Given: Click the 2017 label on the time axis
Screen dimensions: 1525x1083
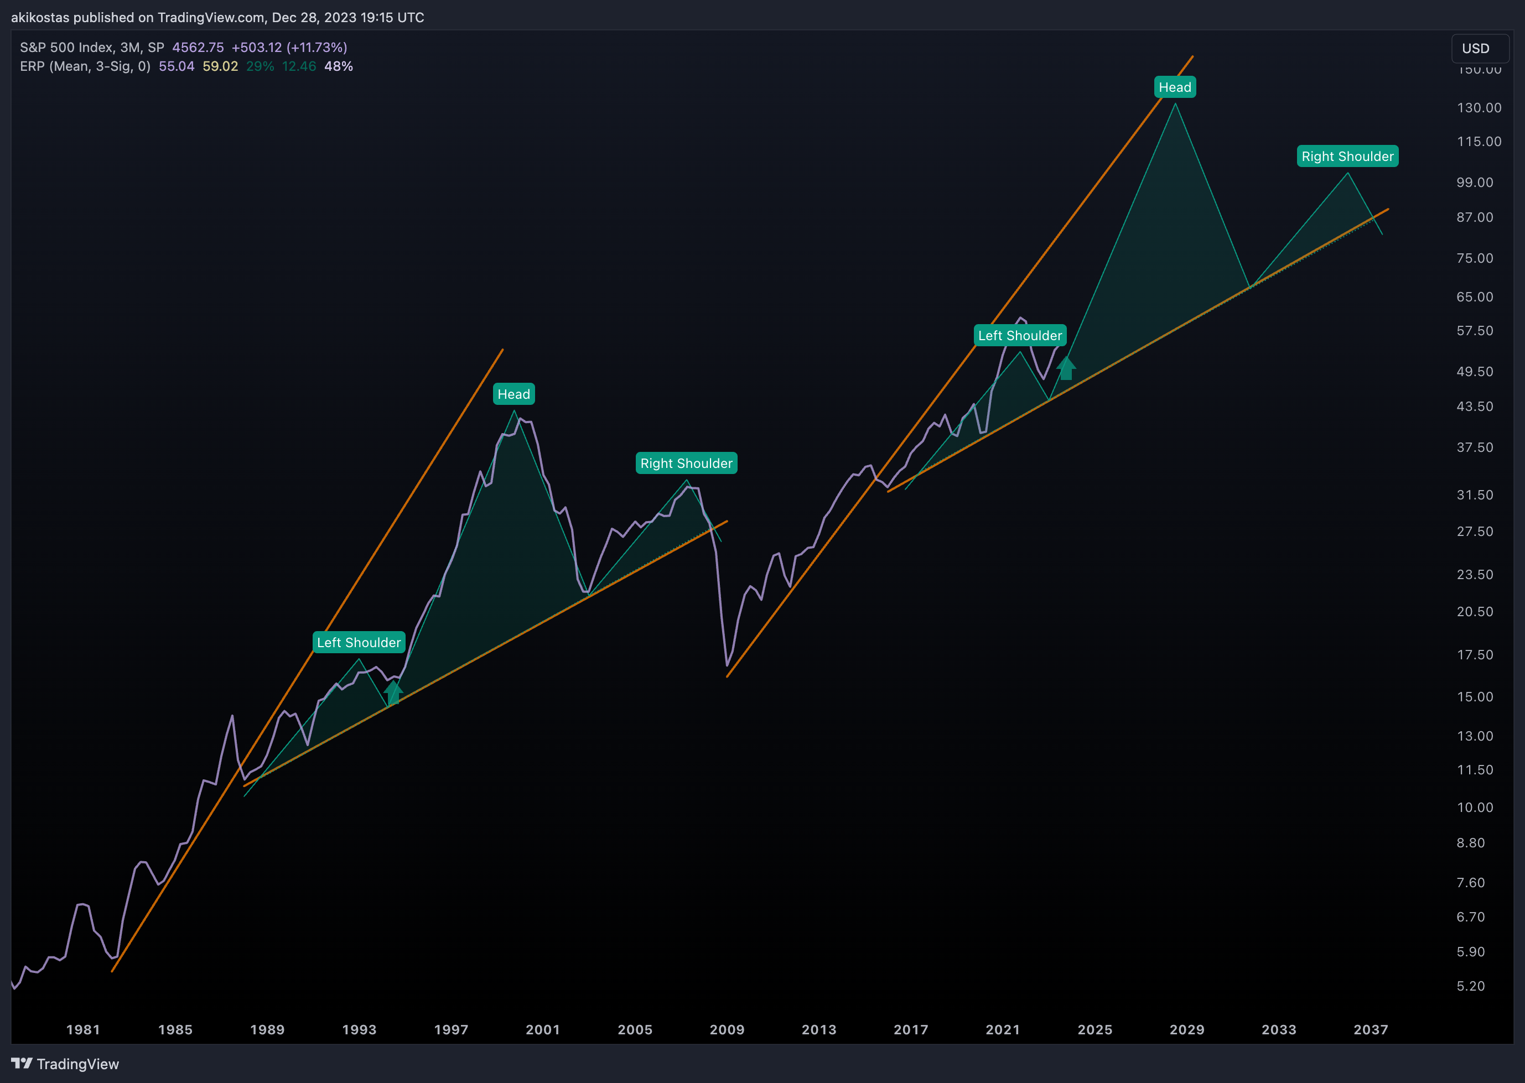Looking at the screenshot, I should (911, 1030).
